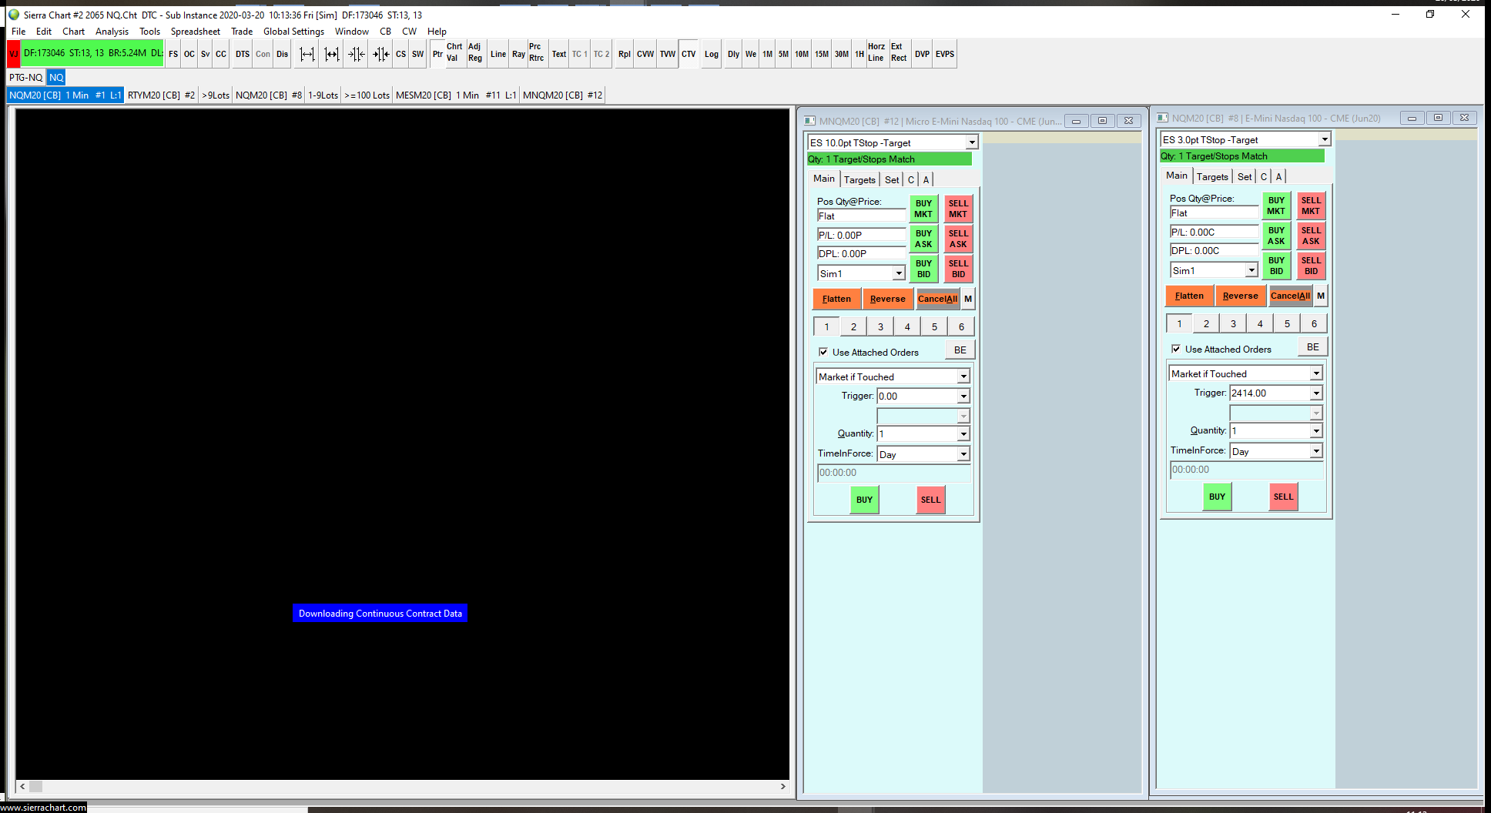Screen dimensions: 1491x813
Task: Select quantity preset 6 in NQM20 #8 window
Action: 1314,323
